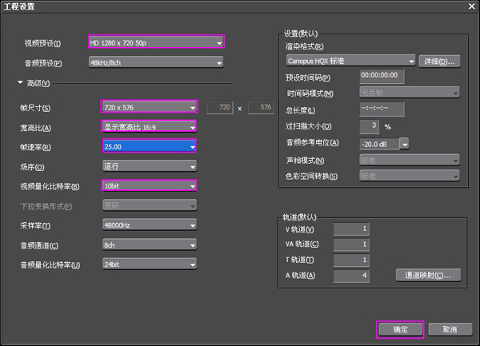The width and height of the screenshot is (480, 346).
Task: Open the 帧尺寸 720 x 576 dropdown
Action: coord(150,107)
